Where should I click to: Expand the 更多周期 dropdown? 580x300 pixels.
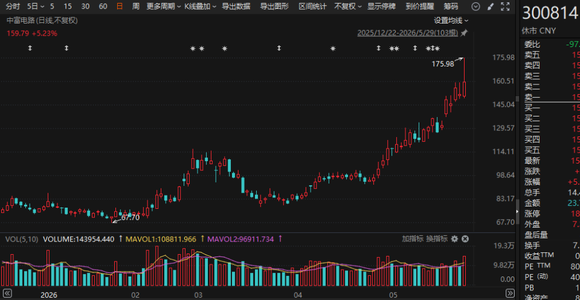[x=164, y=6]
